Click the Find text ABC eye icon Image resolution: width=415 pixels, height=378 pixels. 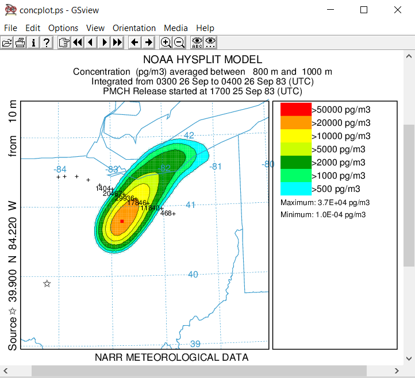[197, 42]
